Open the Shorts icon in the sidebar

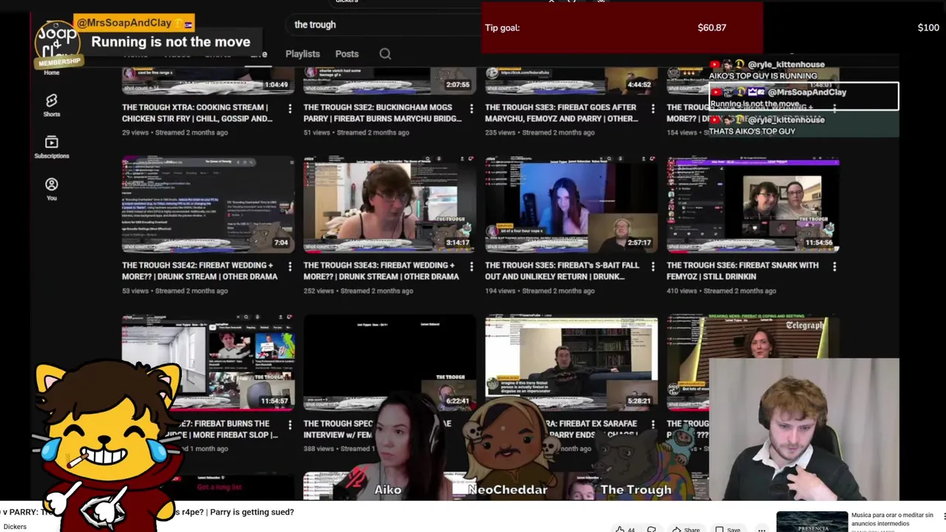pos(51,100)
